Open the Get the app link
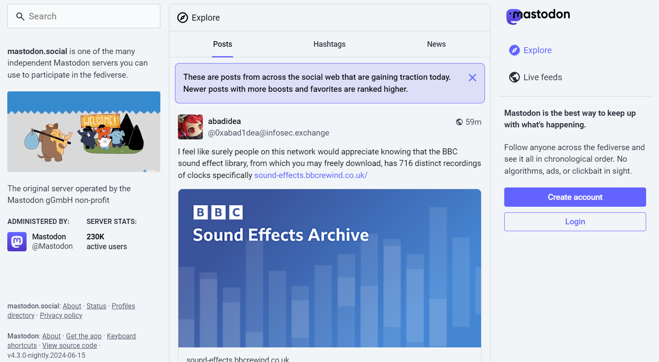 [84, 336]
